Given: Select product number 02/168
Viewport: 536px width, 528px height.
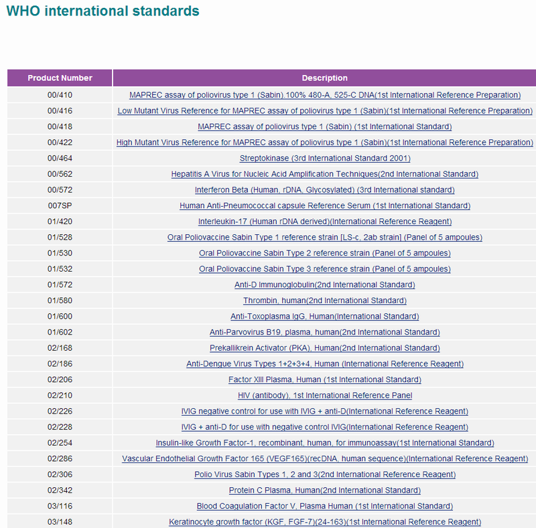Looking at the screenshot, I should 60,348.
